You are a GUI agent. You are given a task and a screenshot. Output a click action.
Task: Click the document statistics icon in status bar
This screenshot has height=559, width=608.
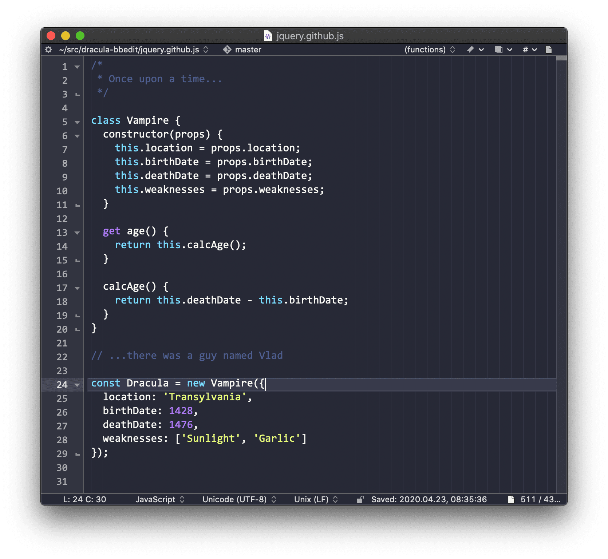click(511, 499)
